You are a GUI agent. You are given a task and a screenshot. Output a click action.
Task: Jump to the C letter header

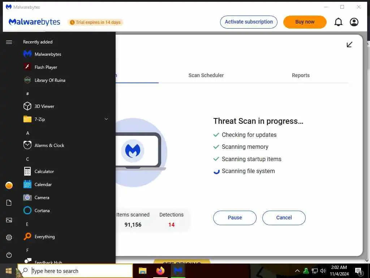coord(27,159)
